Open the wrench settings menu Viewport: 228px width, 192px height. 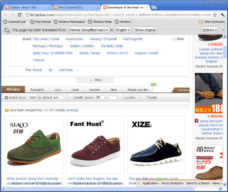point(222,15)
